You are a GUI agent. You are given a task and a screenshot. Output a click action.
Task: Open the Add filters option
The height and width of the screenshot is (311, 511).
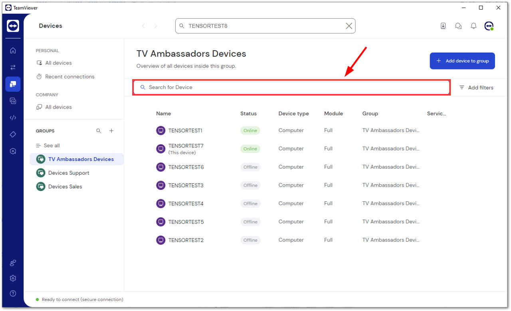click(476, 87)
